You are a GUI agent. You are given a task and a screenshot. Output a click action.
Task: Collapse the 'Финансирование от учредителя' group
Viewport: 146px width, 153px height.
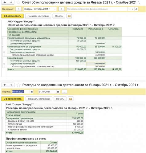point(2,47)
